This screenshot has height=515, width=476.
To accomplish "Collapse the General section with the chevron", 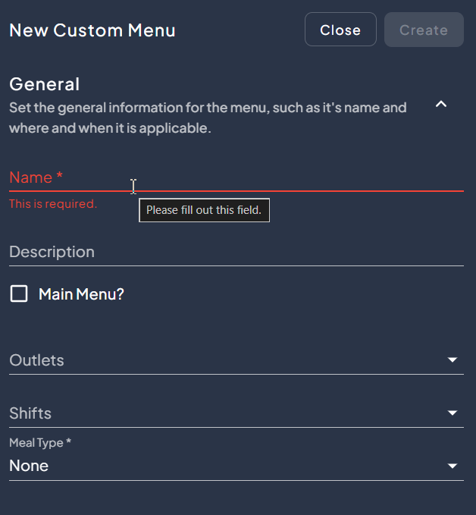I will 441,105.
